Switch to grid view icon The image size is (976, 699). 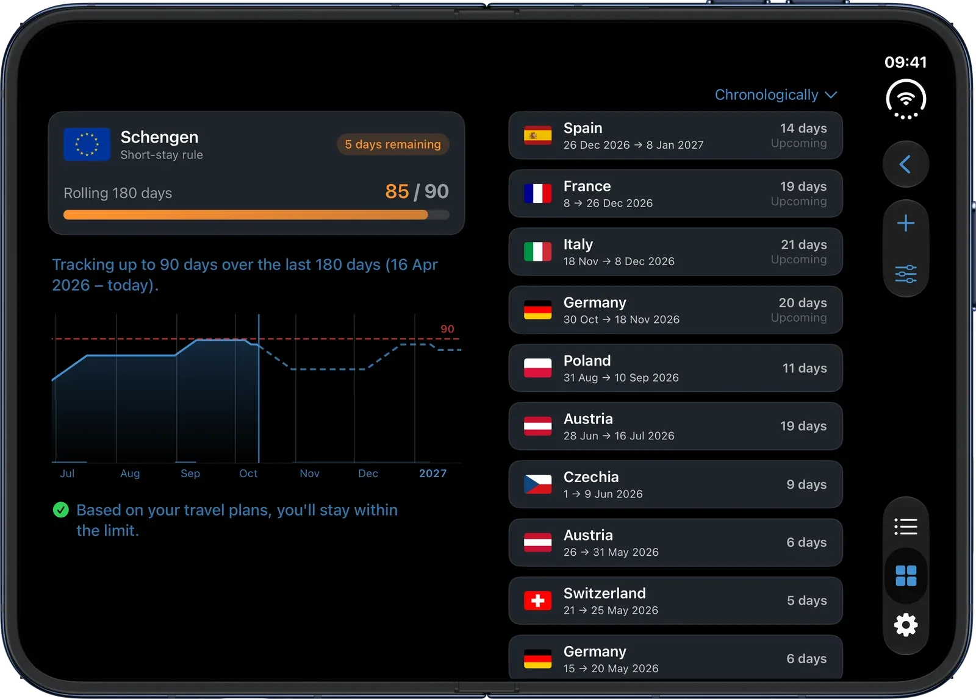pos(906,576)
